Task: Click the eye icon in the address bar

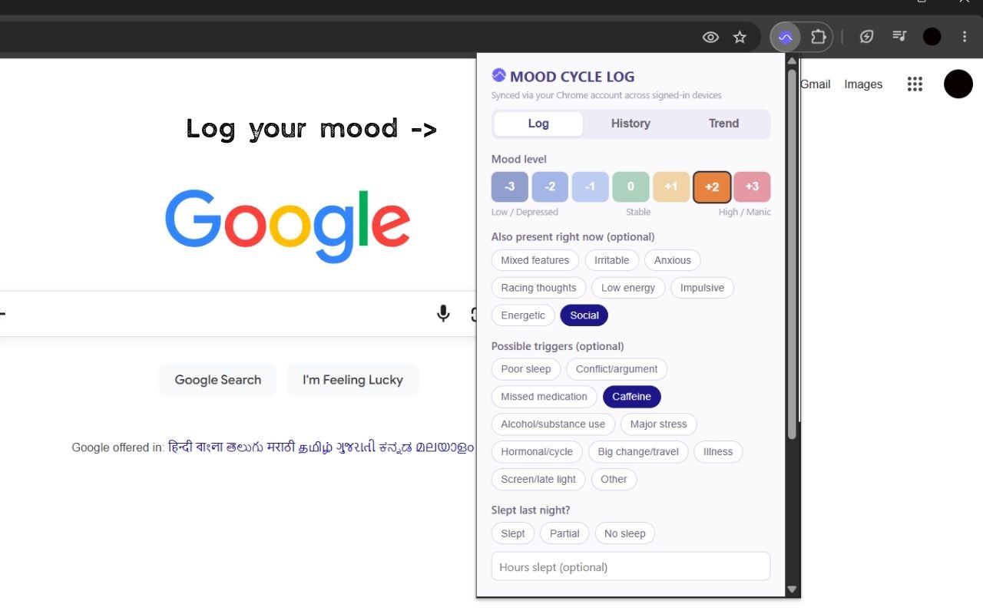Action: pyautogui.click(x=710, y=37)
